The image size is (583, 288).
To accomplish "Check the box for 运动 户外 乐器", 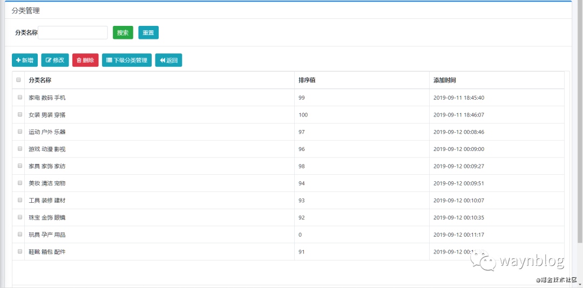I will tap(20, 132).
